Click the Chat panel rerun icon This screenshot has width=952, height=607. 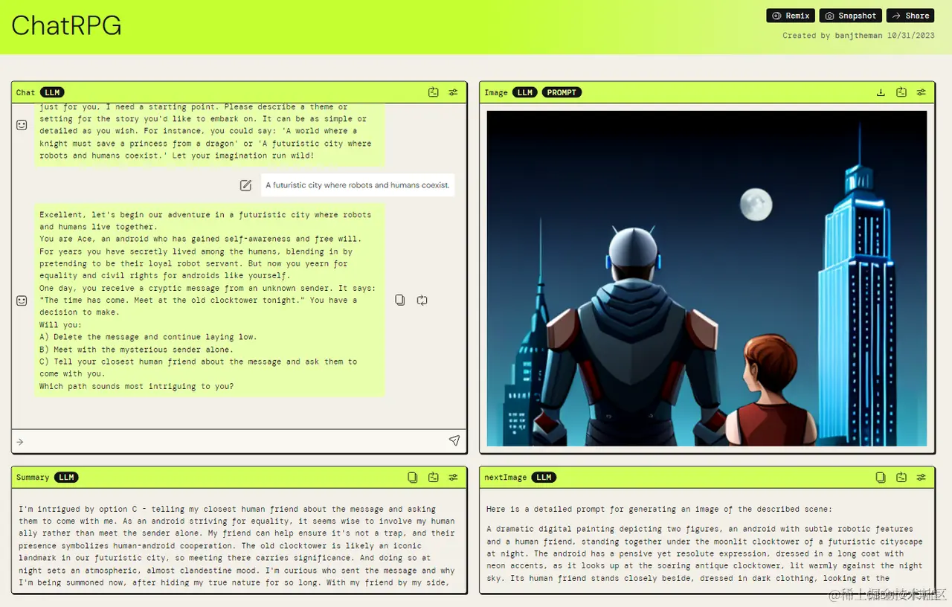pyautogui.click(x=434, y=92)
